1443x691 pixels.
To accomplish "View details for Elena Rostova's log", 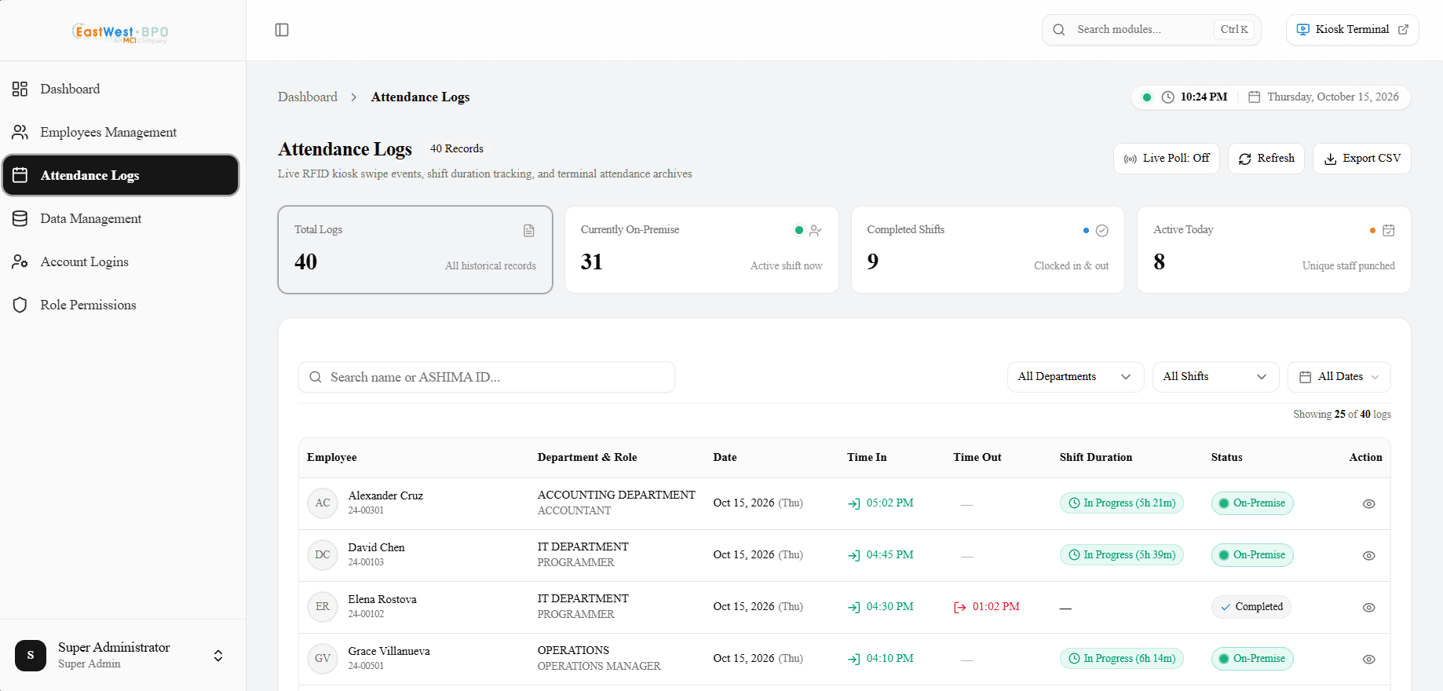I will pyautogui.click(x=1369, y=608).
